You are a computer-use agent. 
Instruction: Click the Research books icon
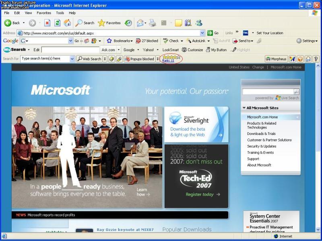coord(188,23)
